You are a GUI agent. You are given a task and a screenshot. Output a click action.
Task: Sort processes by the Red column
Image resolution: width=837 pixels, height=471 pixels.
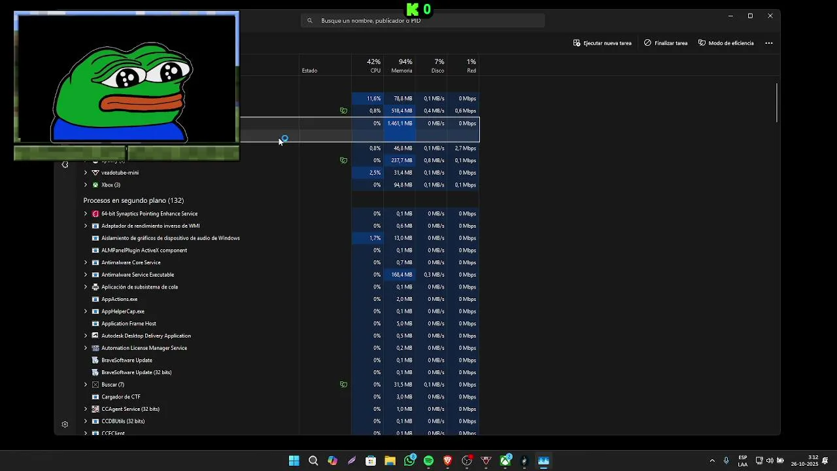464,65
